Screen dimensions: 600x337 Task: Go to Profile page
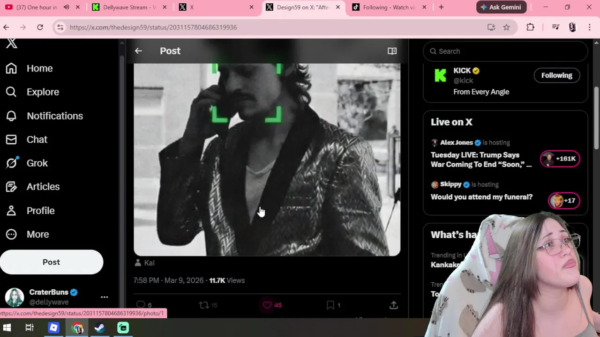(x=30, y=211)
